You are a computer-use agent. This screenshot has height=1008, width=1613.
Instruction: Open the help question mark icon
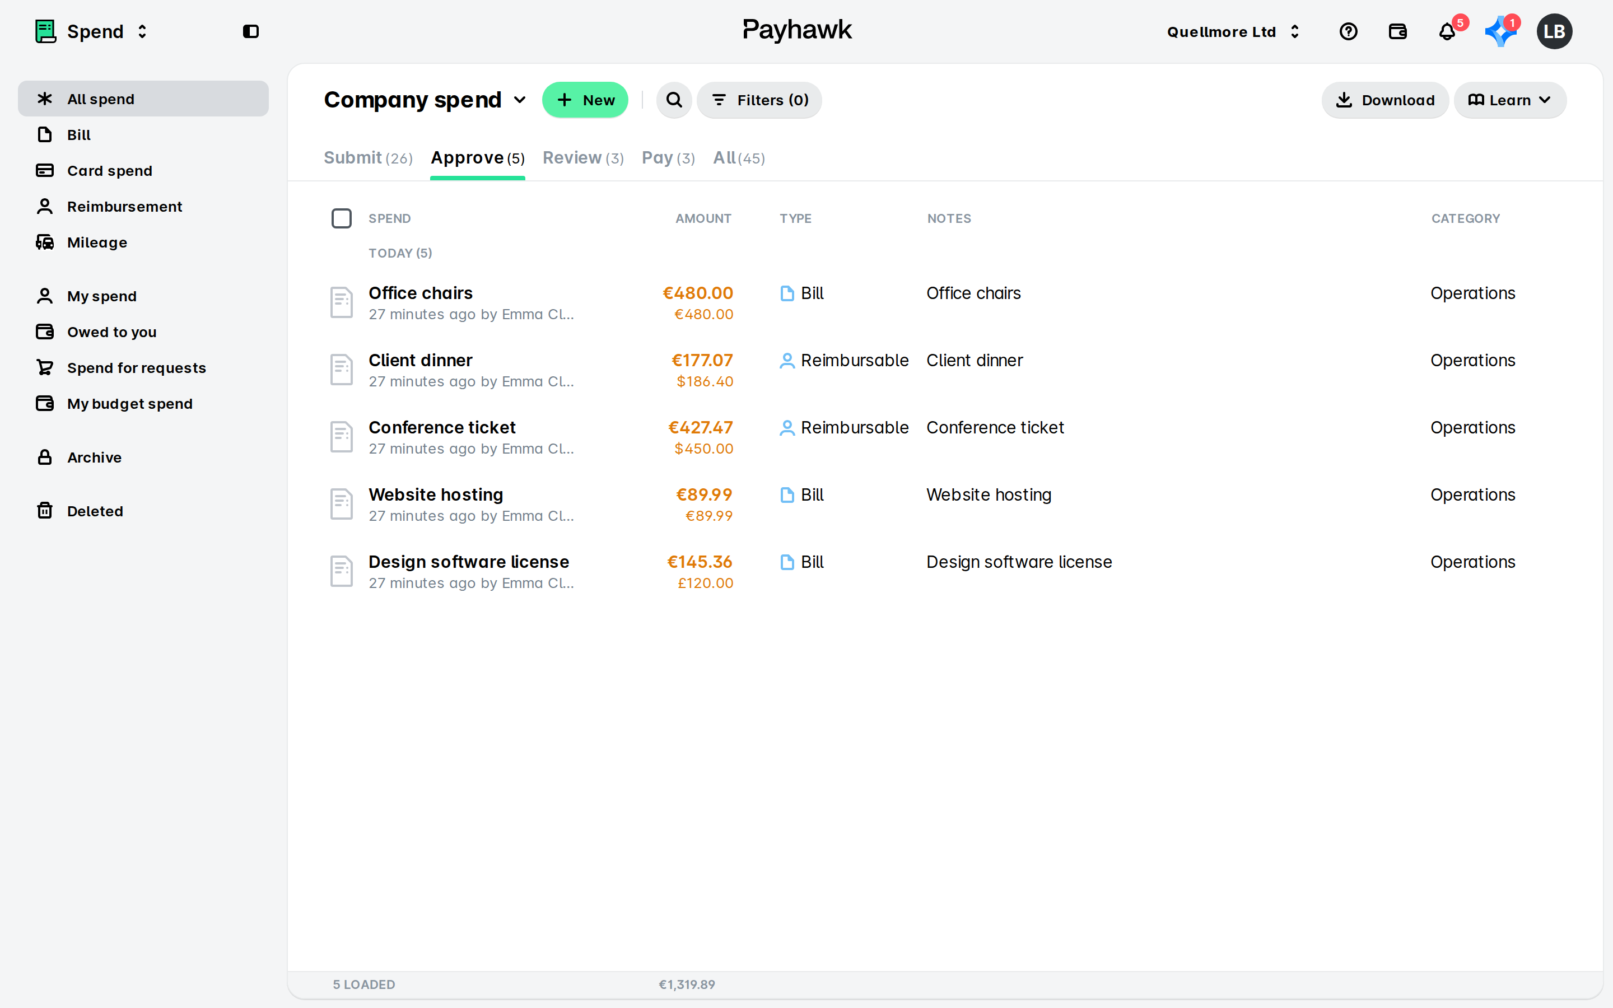click(x=1348, y=31)
